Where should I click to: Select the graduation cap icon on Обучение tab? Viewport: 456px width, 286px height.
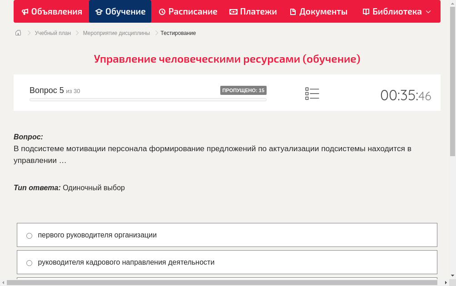99,11
